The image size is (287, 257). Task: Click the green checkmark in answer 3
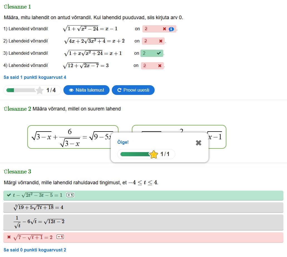coord(159,53)
